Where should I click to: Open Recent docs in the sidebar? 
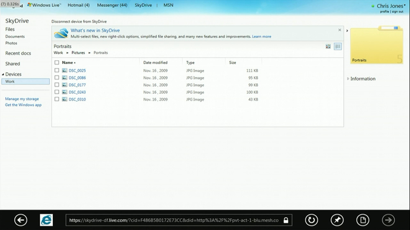[x=18, y=53]
